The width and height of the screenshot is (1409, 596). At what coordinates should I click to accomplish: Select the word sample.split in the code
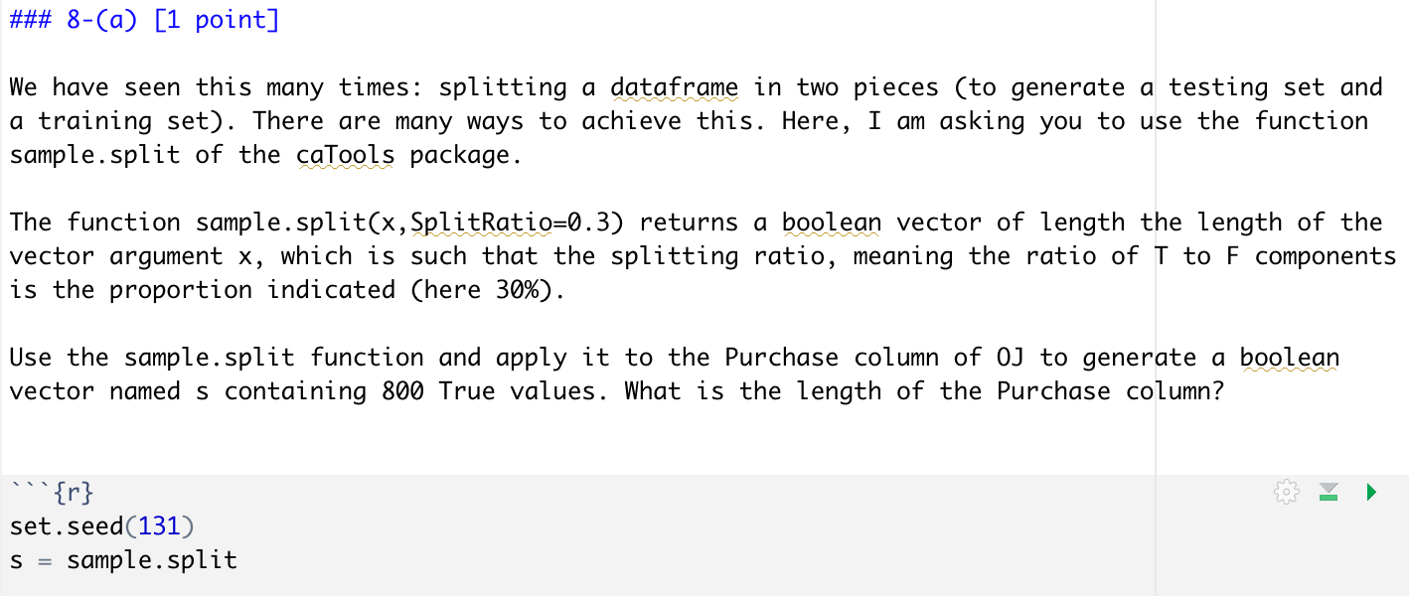(x=150, y=559)
